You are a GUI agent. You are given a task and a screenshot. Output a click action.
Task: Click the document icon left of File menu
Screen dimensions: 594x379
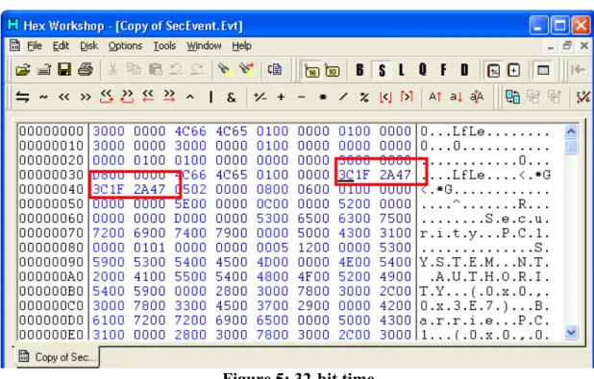(14, 45)
